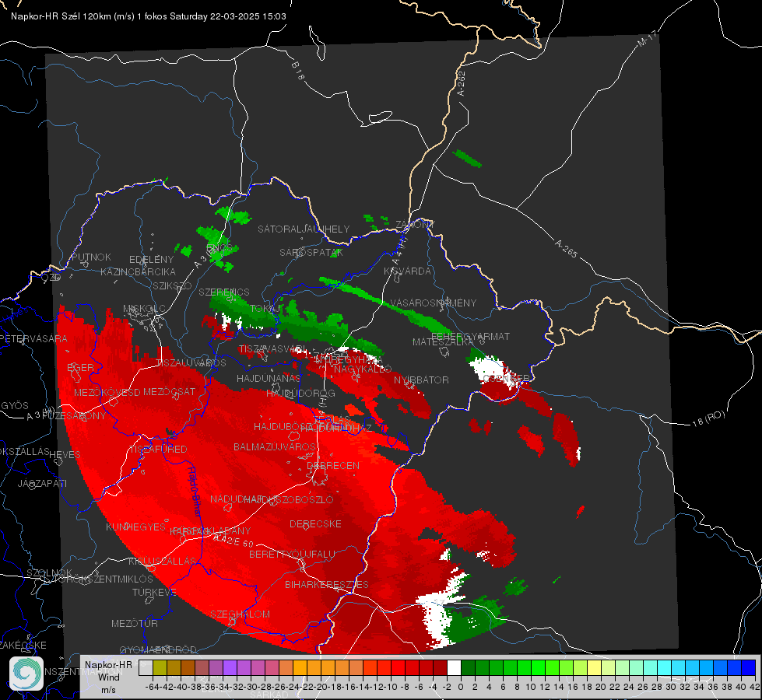Click the TISZAFURED label
The image size is (762, 700).
coord(158,449)
